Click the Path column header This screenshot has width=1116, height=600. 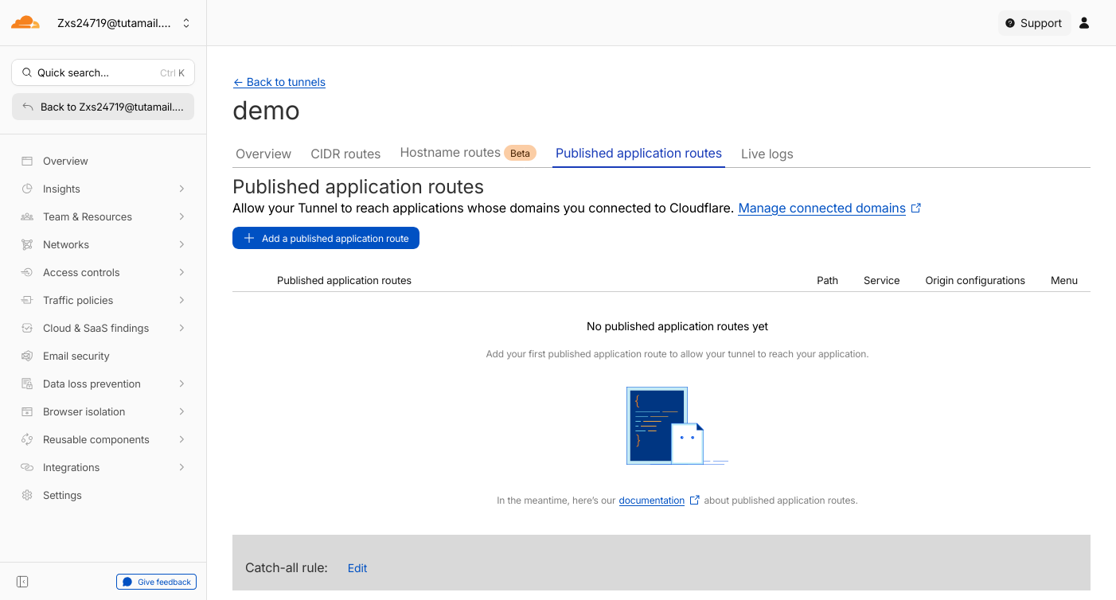827,281
